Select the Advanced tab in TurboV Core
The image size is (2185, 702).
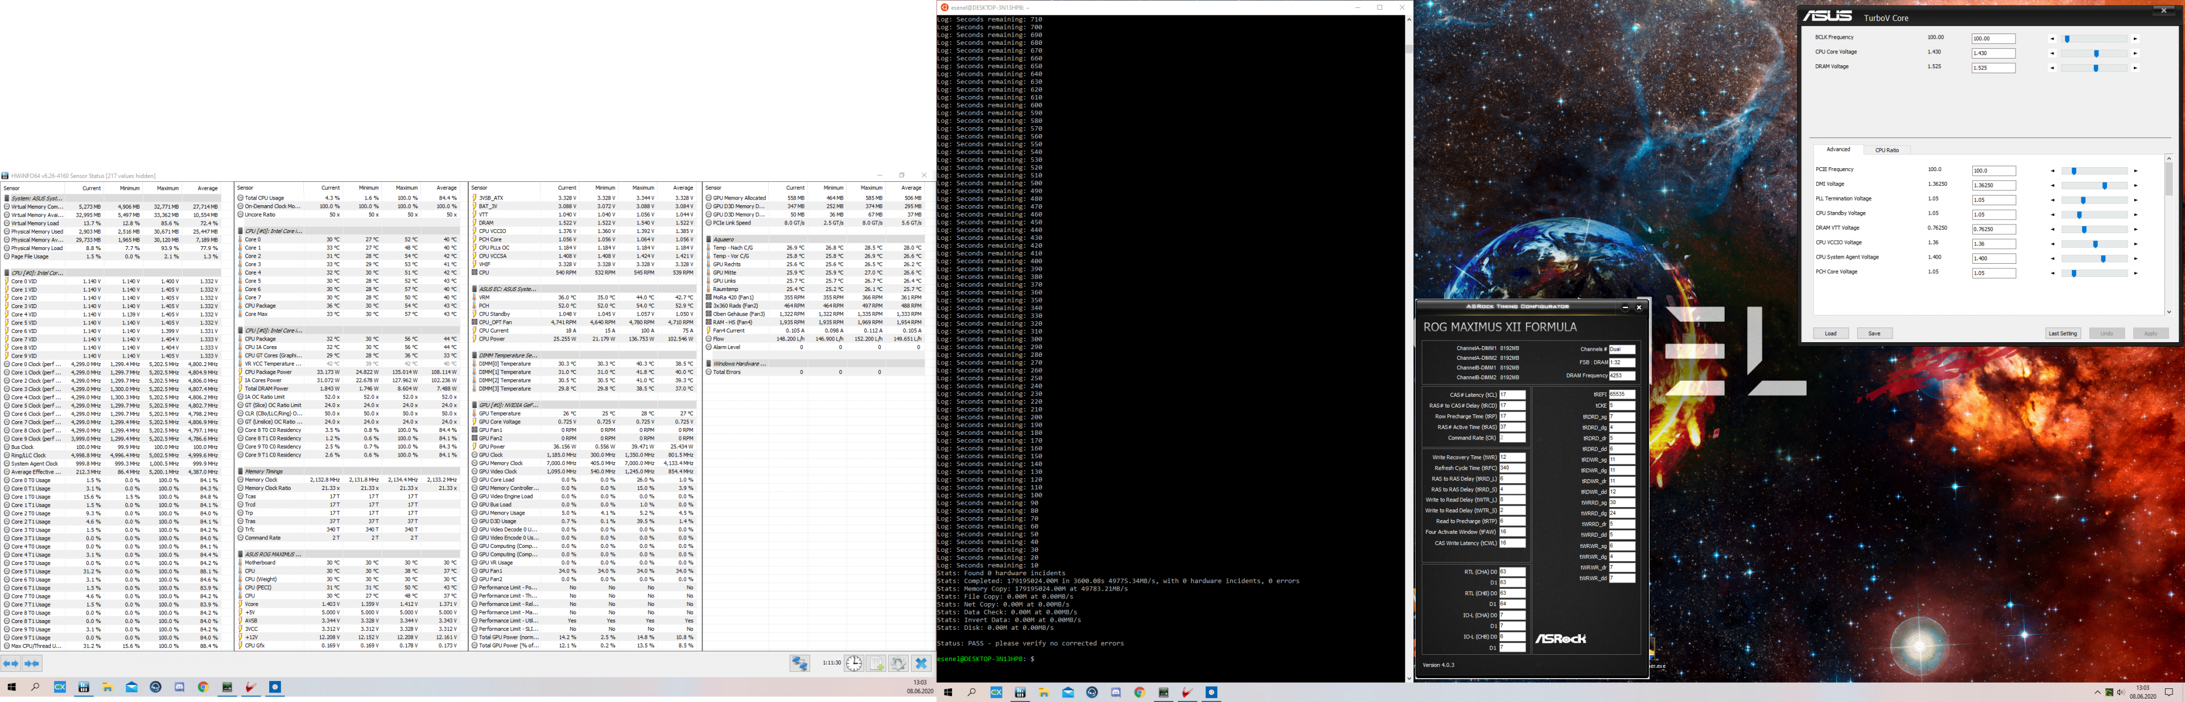click(1838, 149)
